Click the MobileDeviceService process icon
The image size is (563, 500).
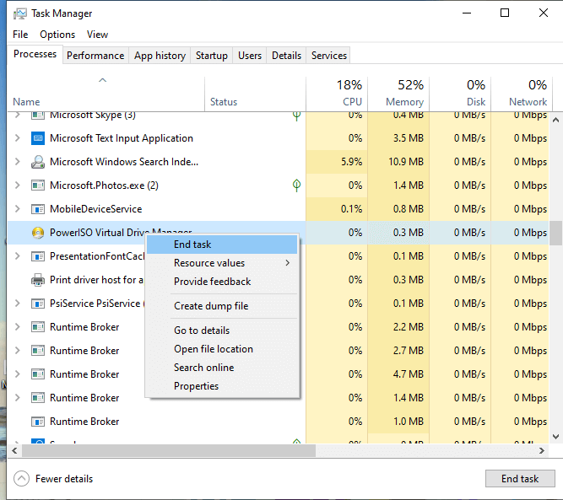pyautogui.click(x=38, y=209)
